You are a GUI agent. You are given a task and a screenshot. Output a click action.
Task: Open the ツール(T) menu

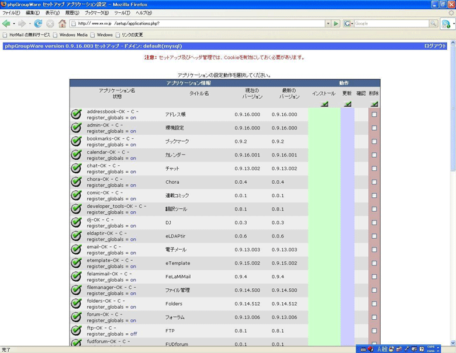[122, 12]
